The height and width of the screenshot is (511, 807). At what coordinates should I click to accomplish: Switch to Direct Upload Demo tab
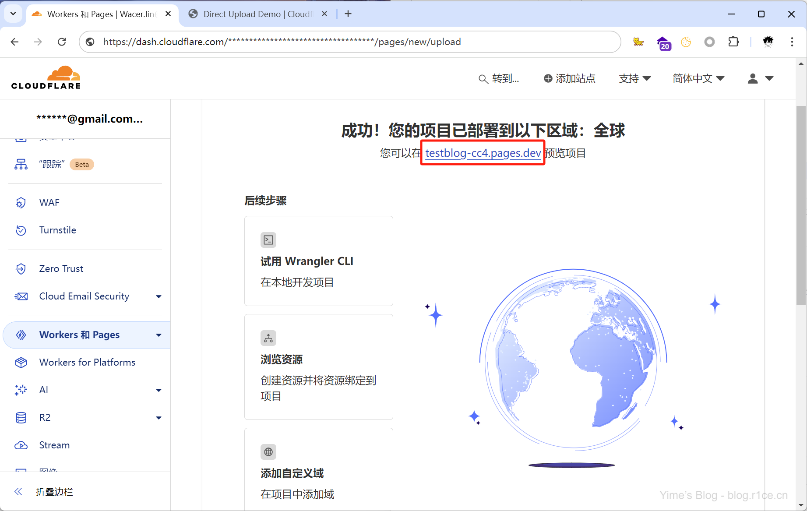257,14
